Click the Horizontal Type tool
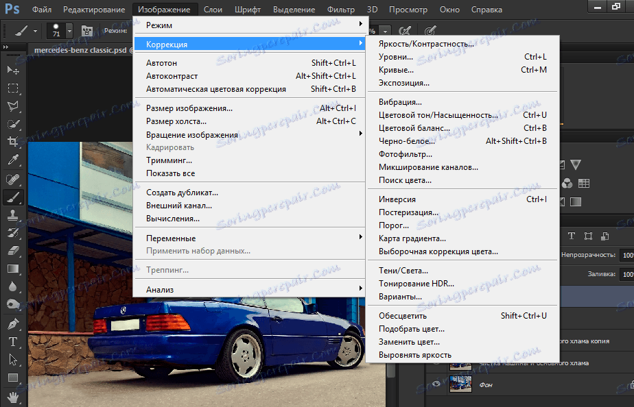634x407 pixels. click(13, 341)
